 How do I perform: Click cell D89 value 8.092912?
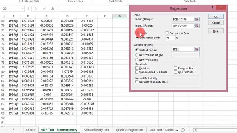tap(67, 113)
